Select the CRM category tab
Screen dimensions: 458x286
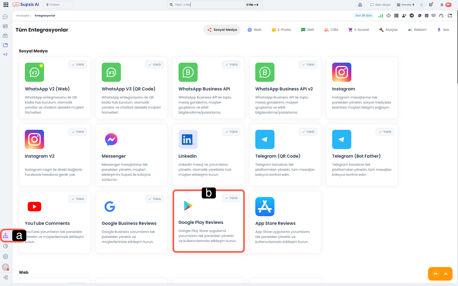point(331,30)
